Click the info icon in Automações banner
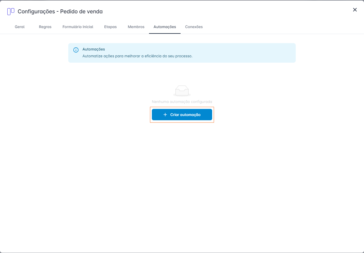 point(76,50)
